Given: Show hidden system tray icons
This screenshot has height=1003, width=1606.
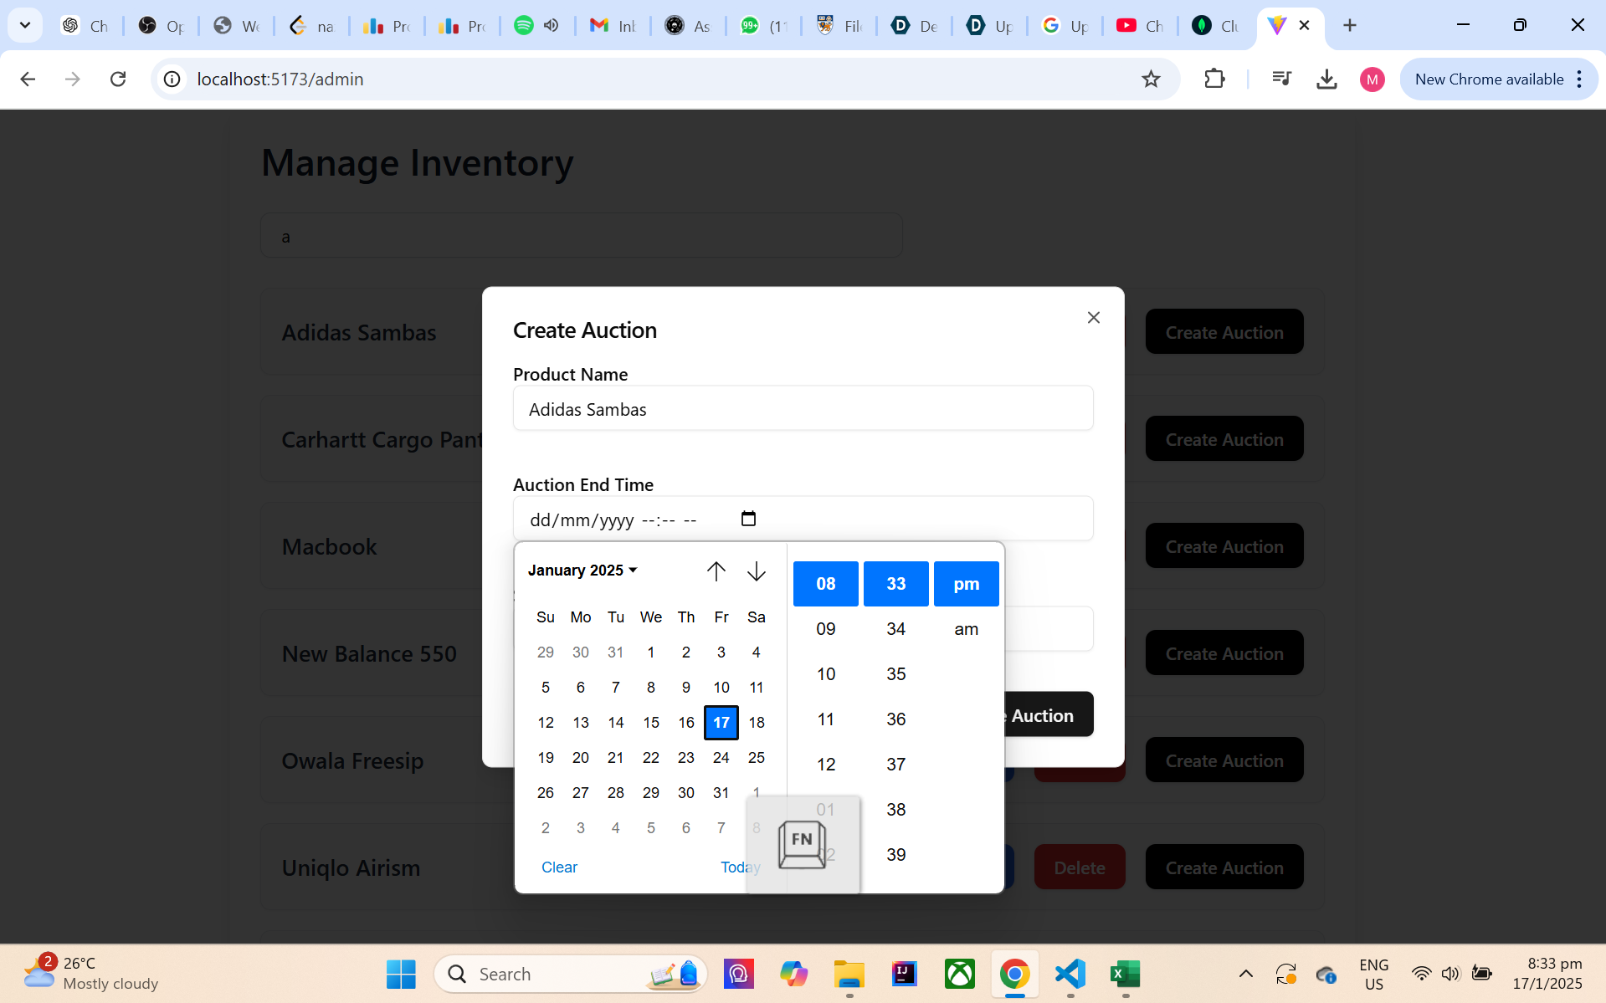Looking at the screenshot, I should click(x=1245, y=974).
